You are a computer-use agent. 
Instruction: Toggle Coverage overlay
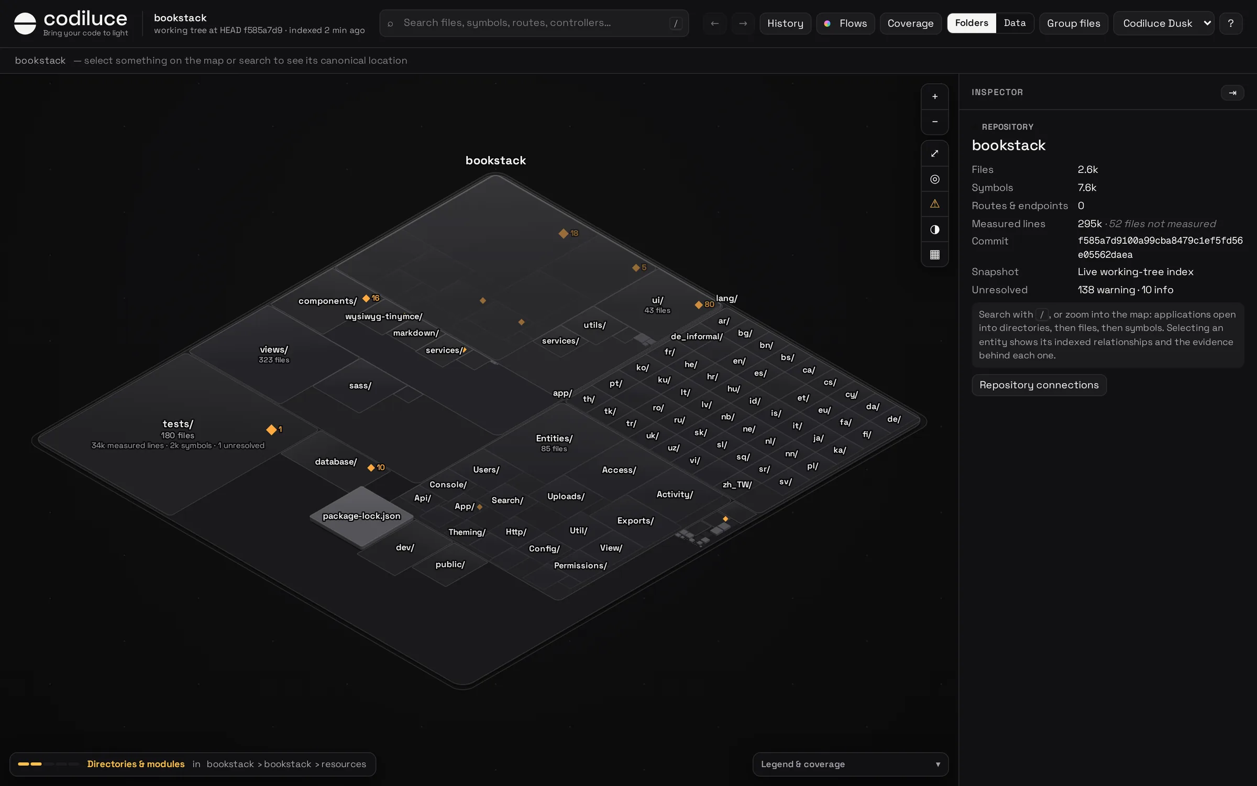(x=910, y=24)
